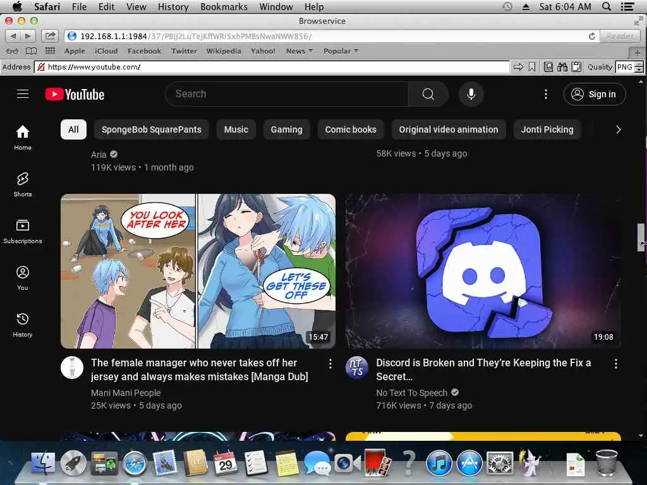This screenshot has height=485, width=647.
Task: Open the YouTube hamburger guide menu
Action: click(23, 94)
